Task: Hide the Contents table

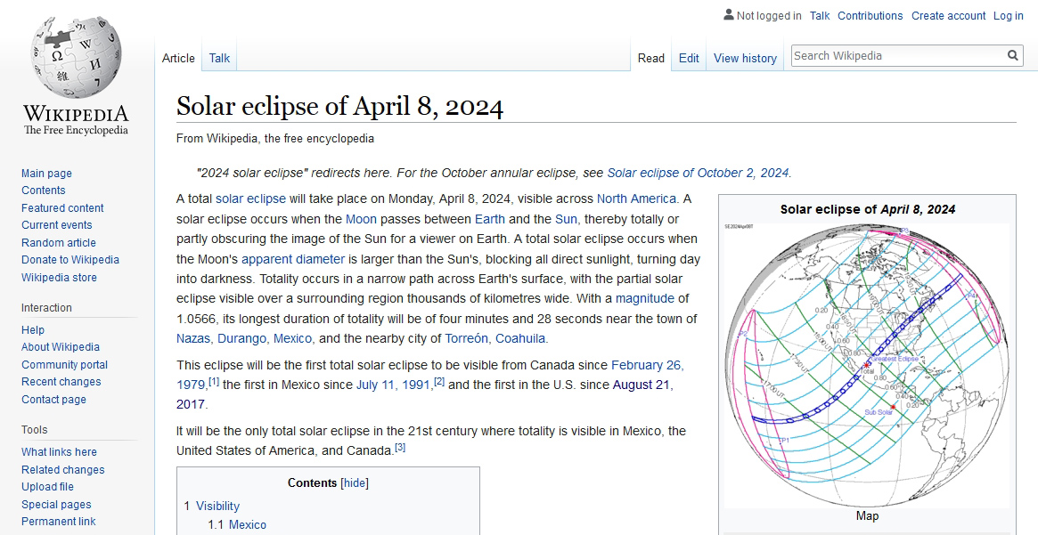Action: [x=355, y=483]
